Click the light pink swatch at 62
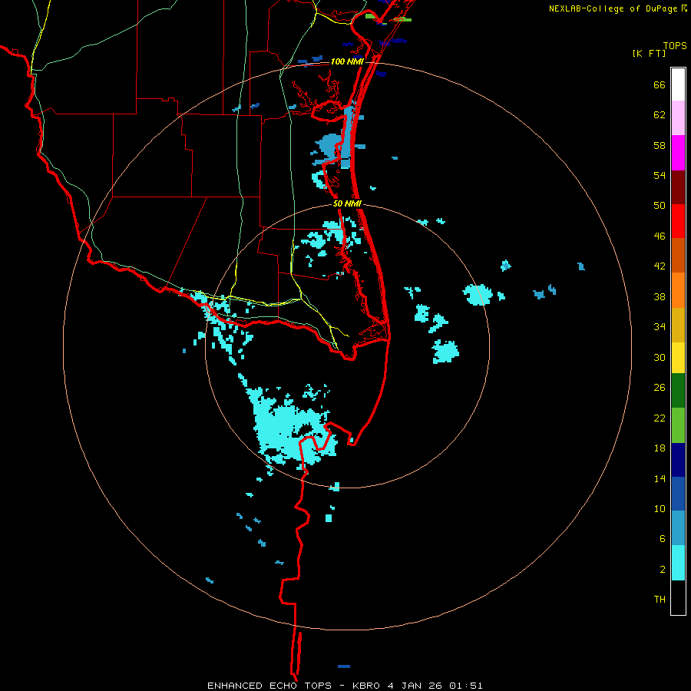The width and height of the screenshot is (691, 691). click(x=678, y=118)
